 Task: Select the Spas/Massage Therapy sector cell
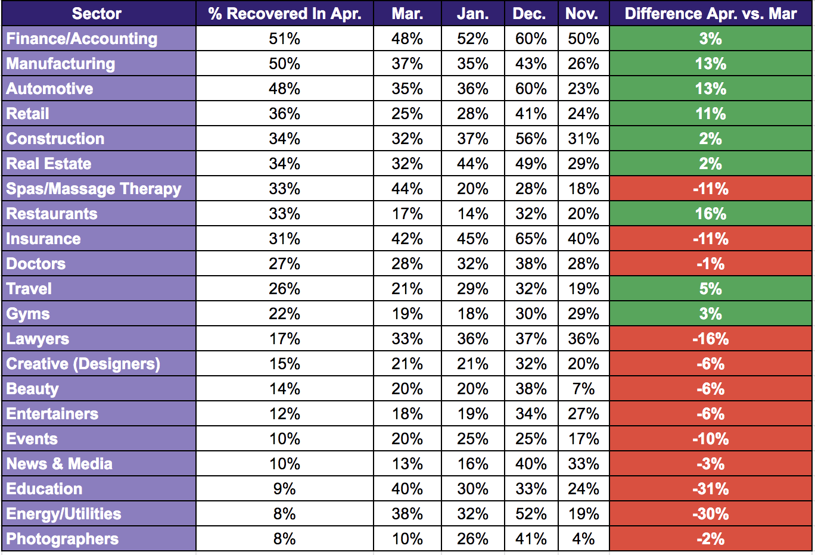(94, 189)
